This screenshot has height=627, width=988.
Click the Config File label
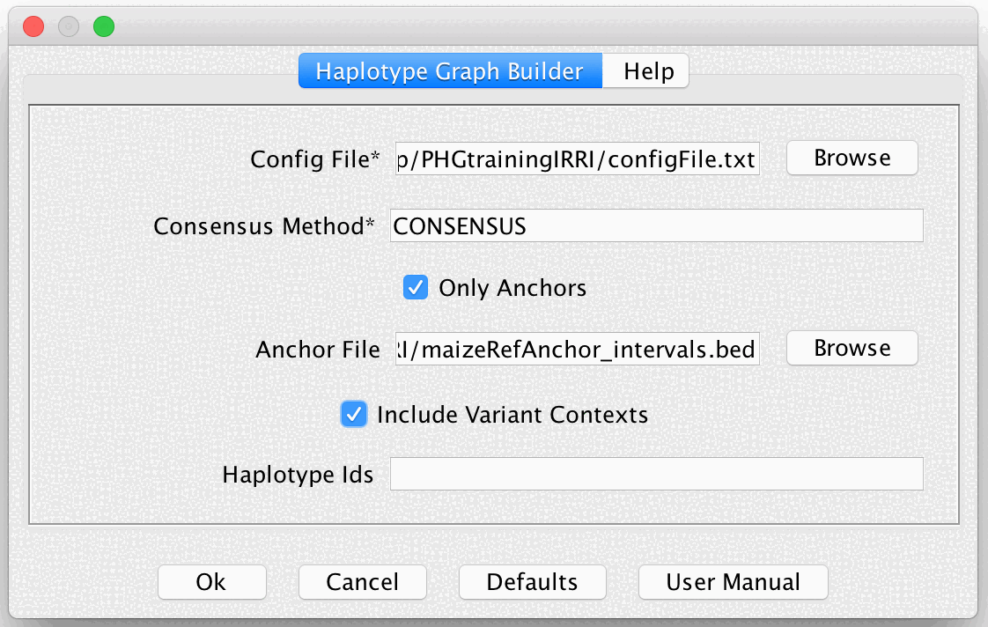(x=313, y=160)
